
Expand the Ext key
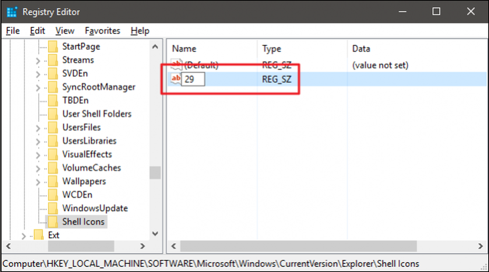tap(23, 236)
